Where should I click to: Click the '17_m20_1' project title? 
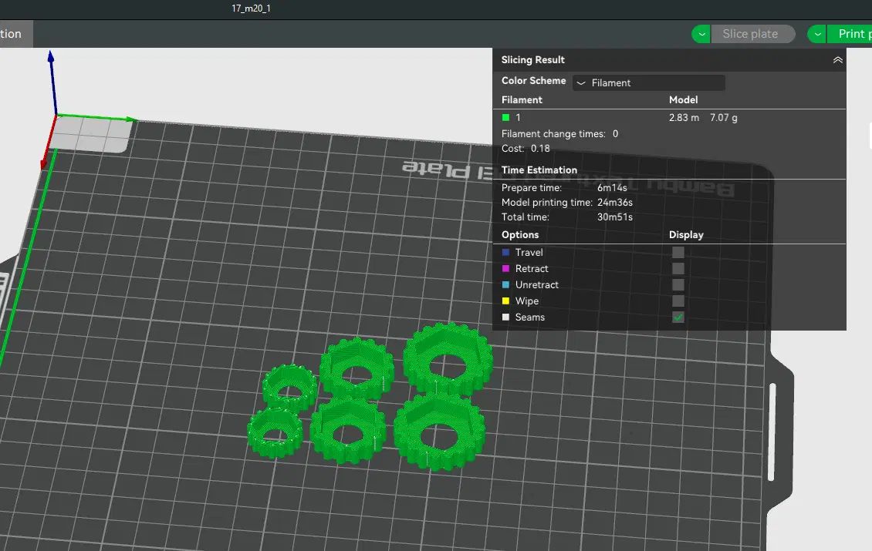(x=251, y=8)
